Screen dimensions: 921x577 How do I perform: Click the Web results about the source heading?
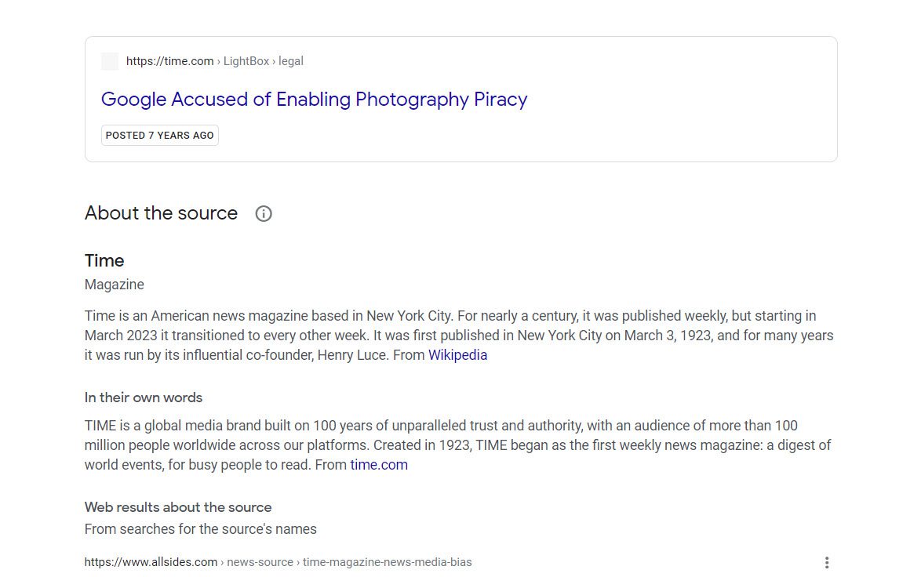coord(178,507)
